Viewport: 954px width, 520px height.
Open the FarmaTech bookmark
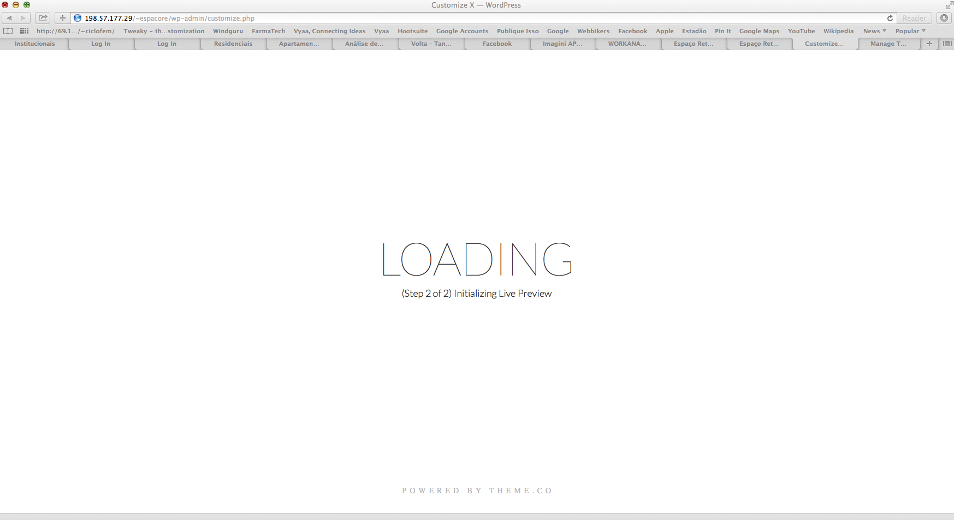(x=268, y=31)
